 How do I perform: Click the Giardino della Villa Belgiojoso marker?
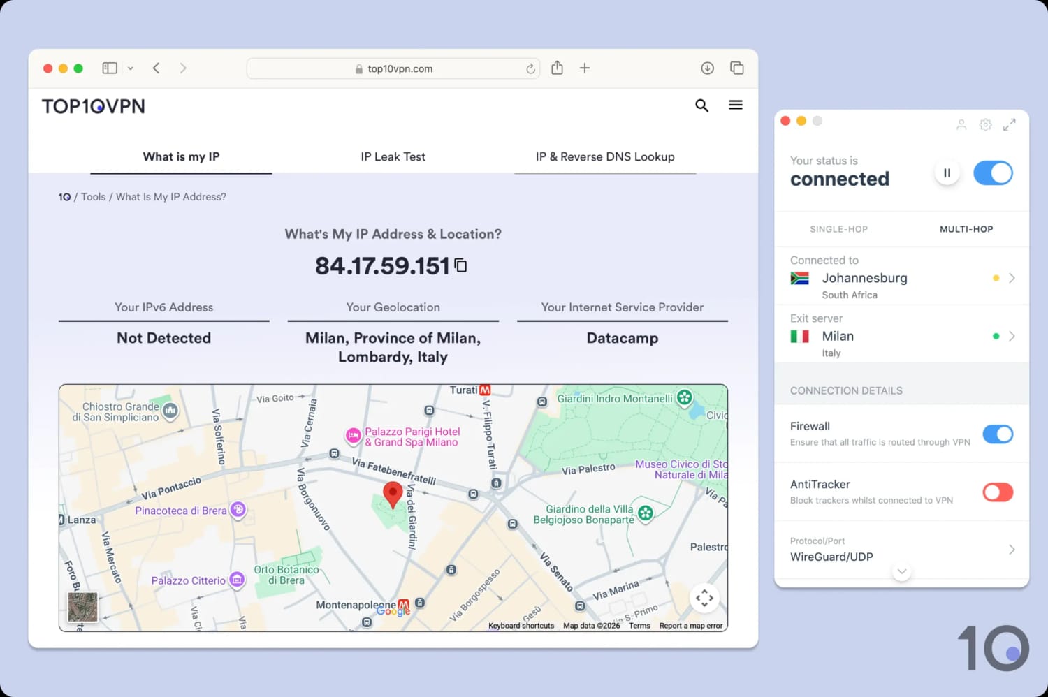pos(646,514)
